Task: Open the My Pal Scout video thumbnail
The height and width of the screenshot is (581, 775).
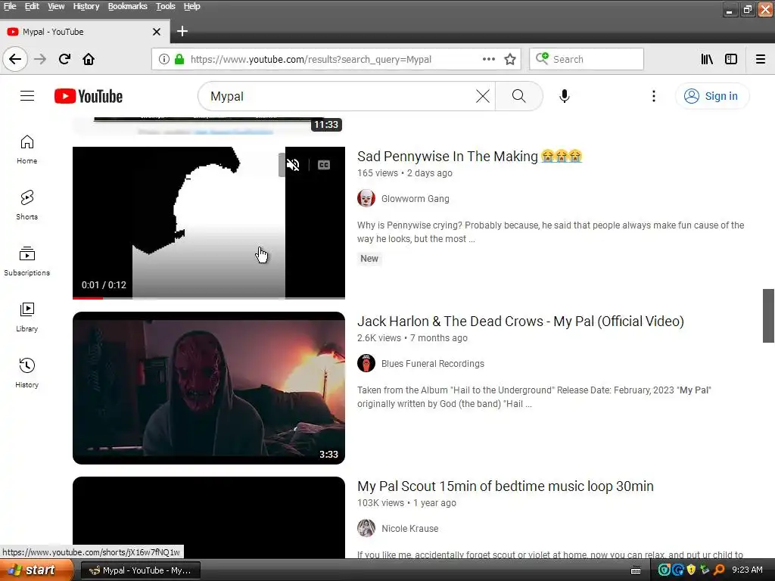Action: [209, 517]
